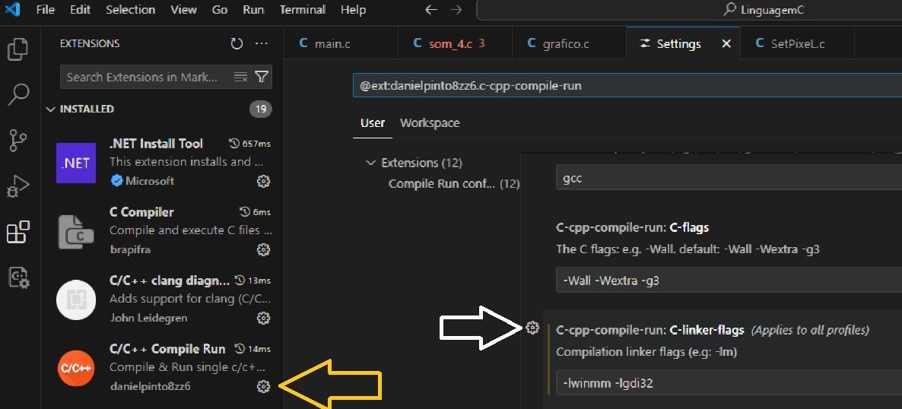Click C/C++ Compile Run extension title
902x409 pixels.
click(167, 349)
